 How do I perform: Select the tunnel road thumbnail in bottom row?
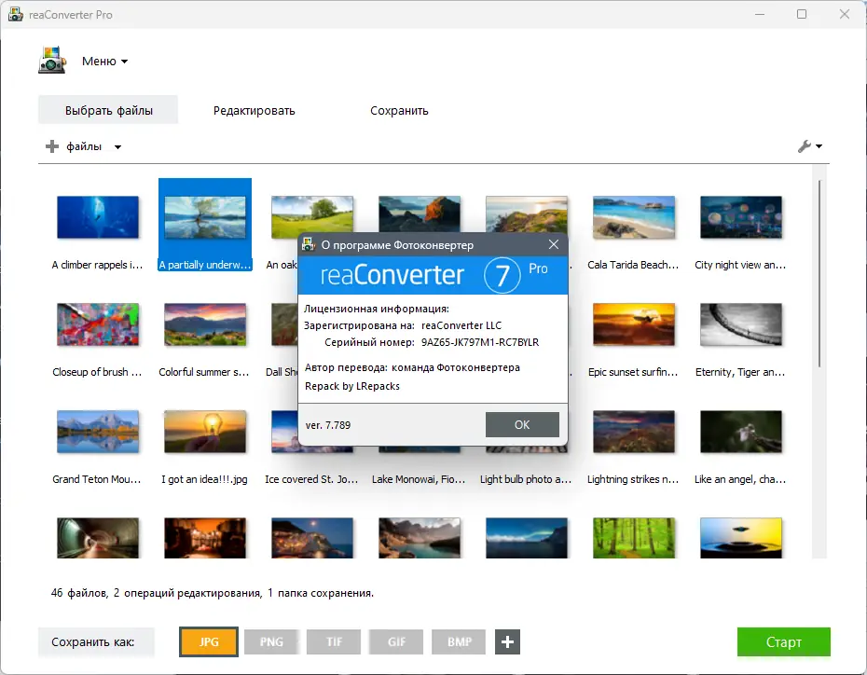click(x=98, y=538)
